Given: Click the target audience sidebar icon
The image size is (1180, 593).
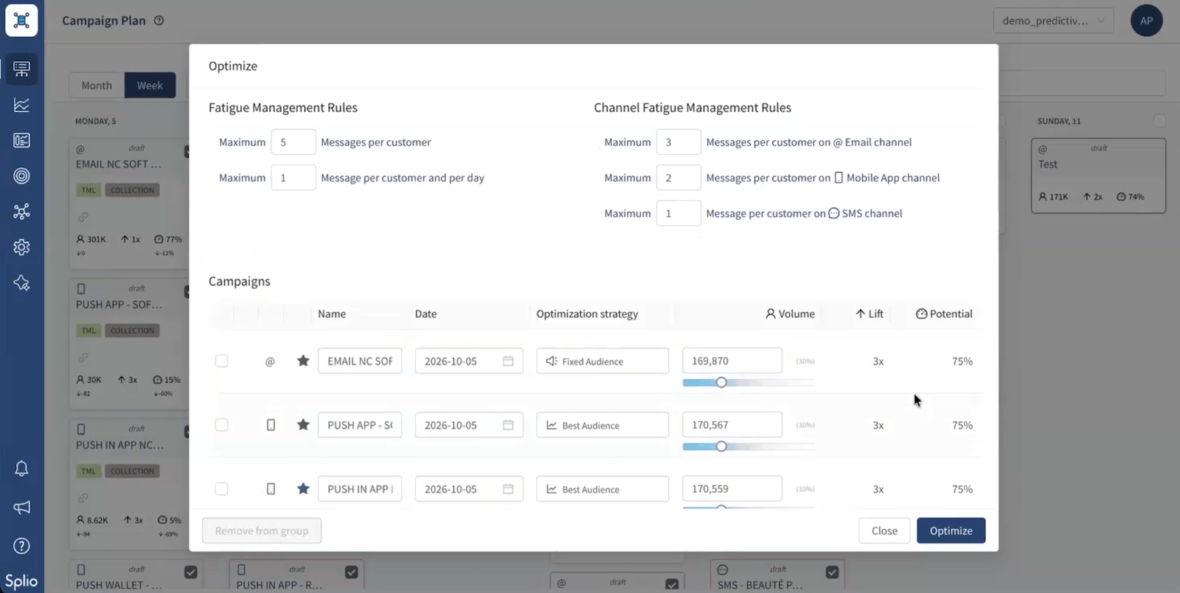Looking at the screenshot, I should click(x=21, y=176).
